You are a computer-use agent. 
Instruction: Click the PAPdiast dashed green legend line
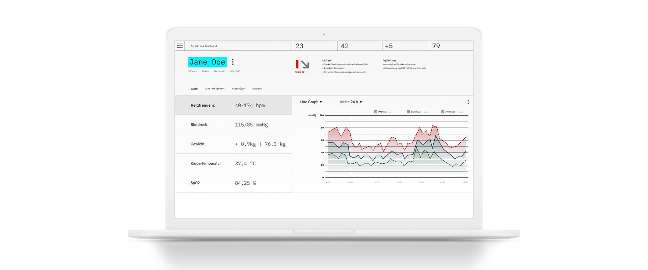pyautogui.click(x=461, y=112)
